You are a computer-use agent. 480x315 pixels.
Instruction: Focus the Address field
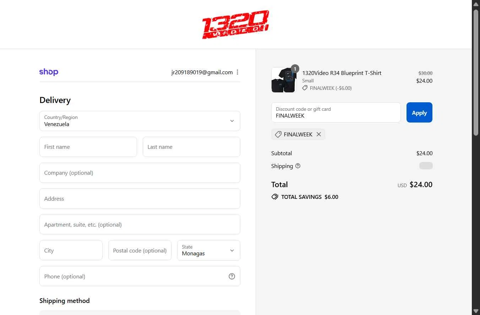coord(140,199)
